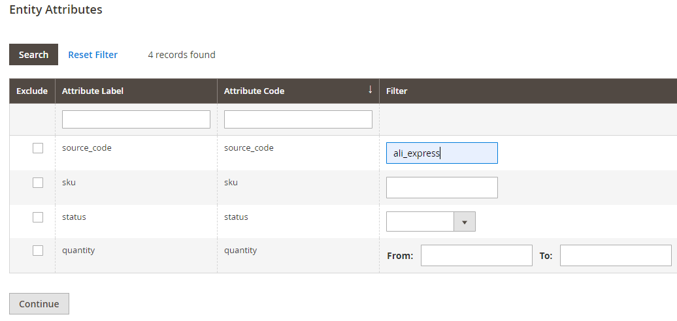Click the quantity From input field
677x321 pixels.
tap(476, 256)
